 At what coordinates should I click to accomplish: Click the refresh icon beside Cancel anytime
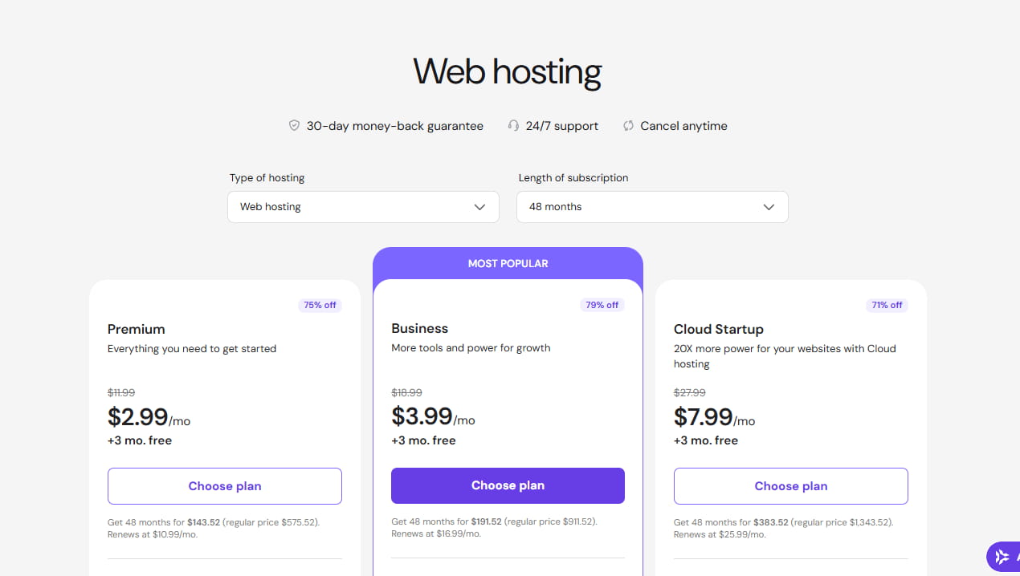tap(627, 125)
